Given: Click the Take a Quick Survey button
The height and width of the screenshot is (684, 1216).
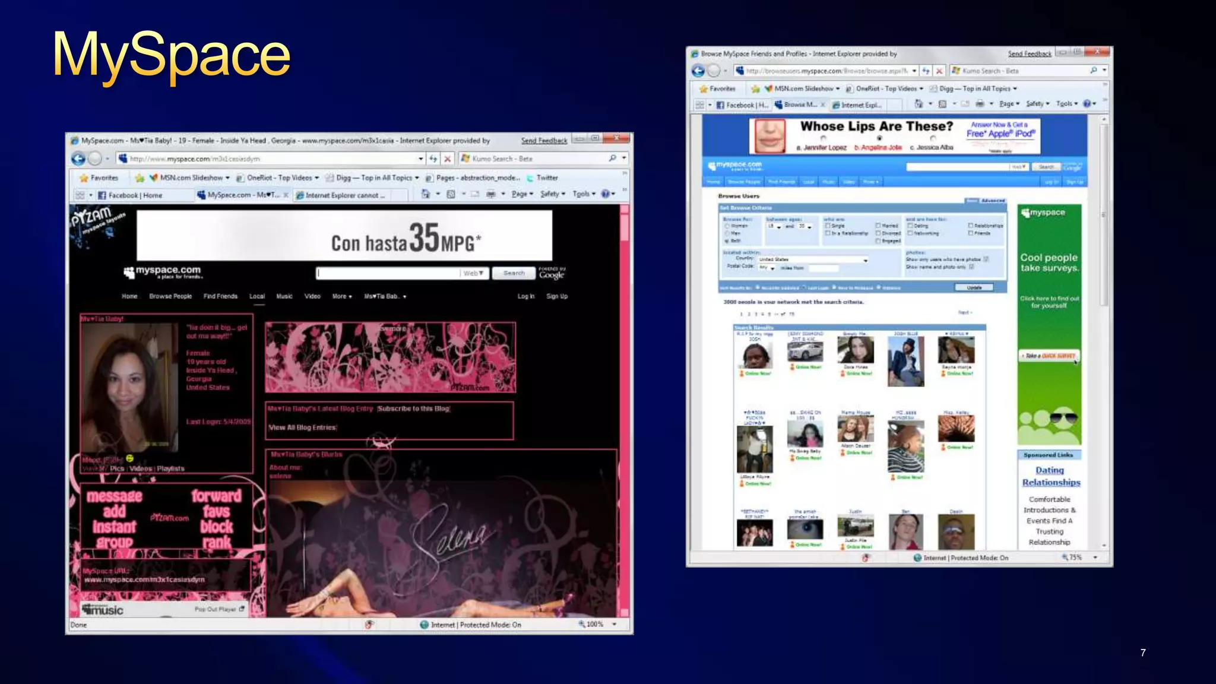Looking at the screenshot, I should (1049, 356).
